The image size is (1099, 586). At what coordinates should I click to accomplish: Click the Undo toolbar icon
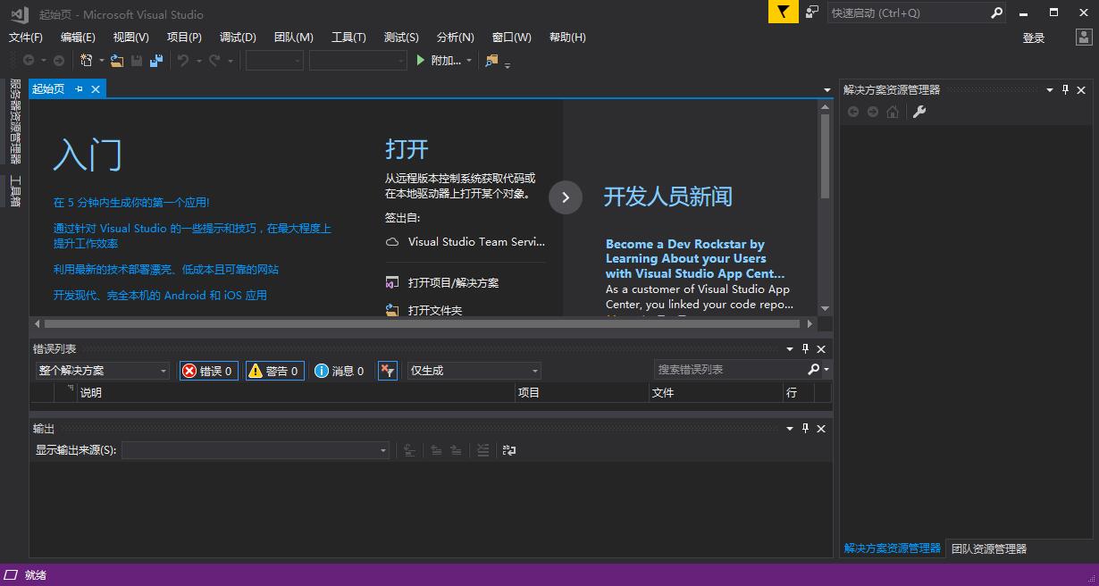coord(182,61)
